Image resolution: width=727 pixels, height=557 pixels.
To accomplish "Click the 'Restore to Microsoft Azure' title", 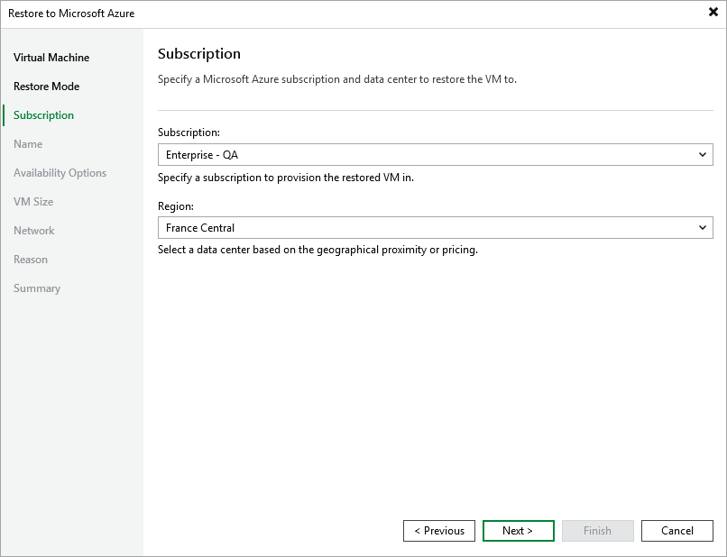I will coord(71,14).
